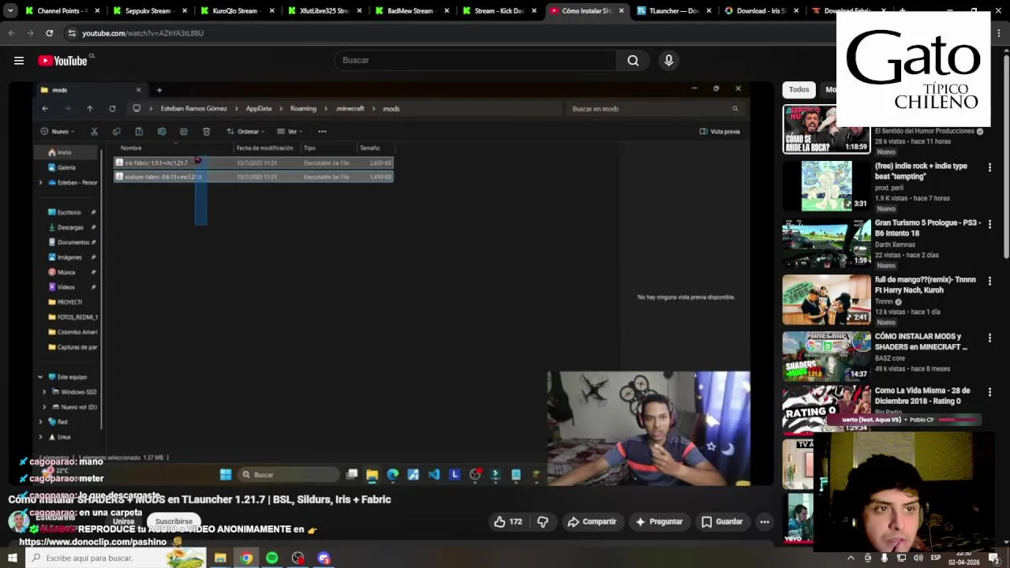
Task: Open the taskbar clock and date
Action: click(x=964, y=559)
